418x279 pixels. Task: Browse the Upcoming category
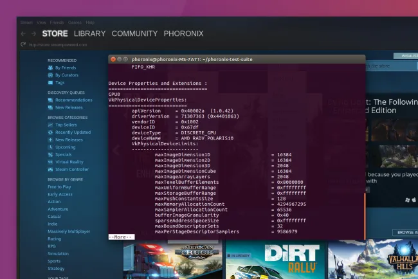coord(66,147)
